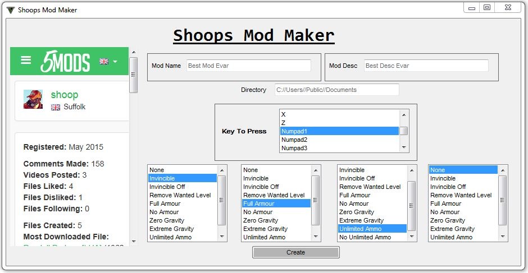Open the shoop username link
The image size is (528, 273).
[64, 95]
